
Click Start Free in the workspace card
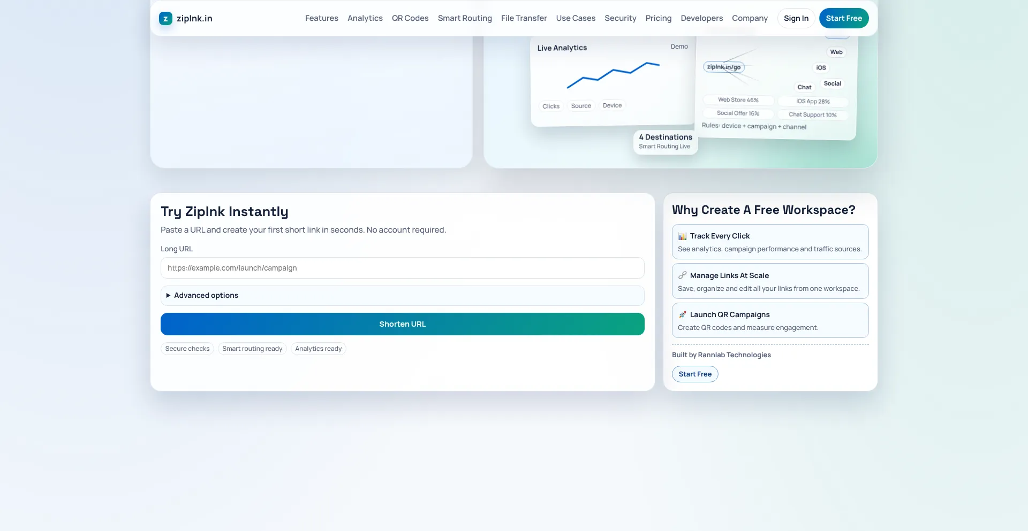[695, 374]
